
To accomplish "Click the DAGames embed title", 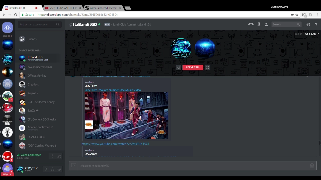I will (91, 154).
